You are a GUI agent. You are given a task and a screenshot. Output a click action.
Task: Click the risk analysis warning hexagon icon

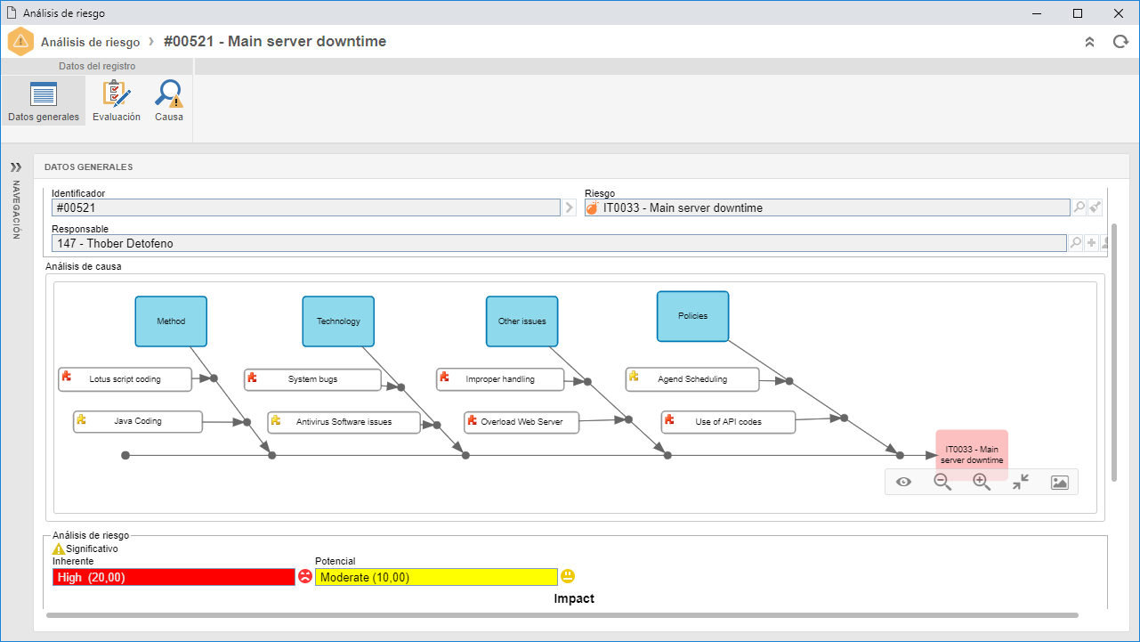pos(20,42)
